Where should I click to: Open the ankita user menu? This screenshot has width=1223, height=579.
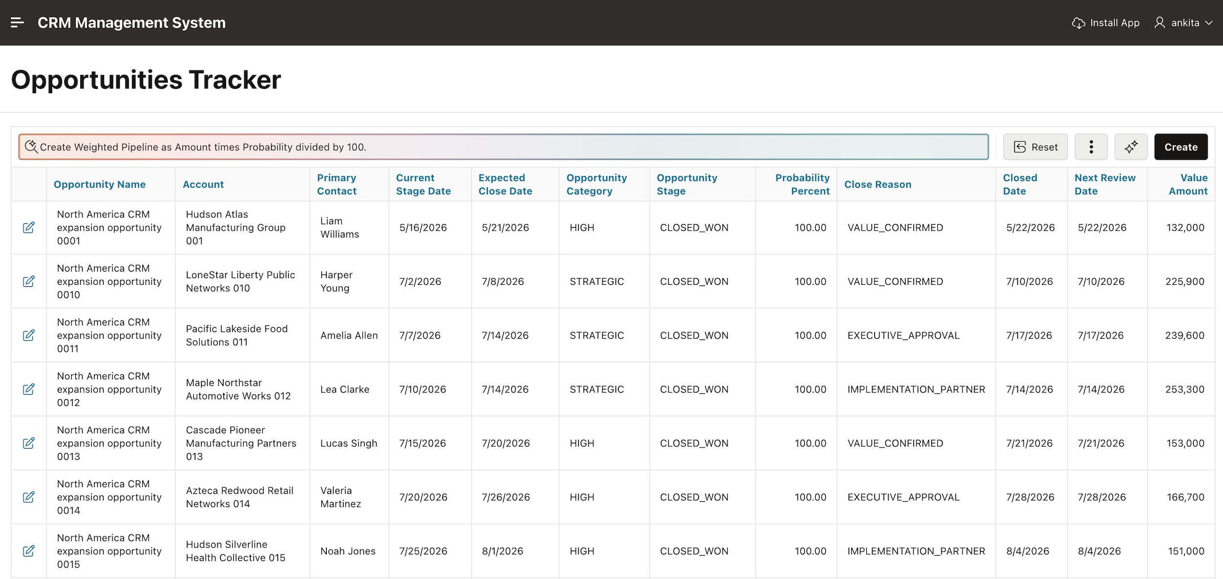(1184, 23)
